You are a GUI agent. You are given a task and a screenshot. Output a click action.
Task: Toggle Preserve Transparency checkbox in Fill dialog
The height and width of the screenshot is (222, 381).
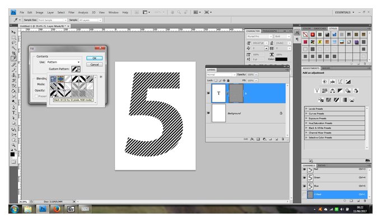(36, 96)
